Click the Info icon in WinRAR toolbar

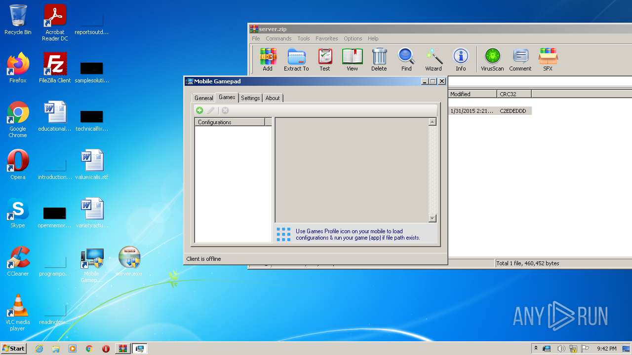(x=461, y=59)
